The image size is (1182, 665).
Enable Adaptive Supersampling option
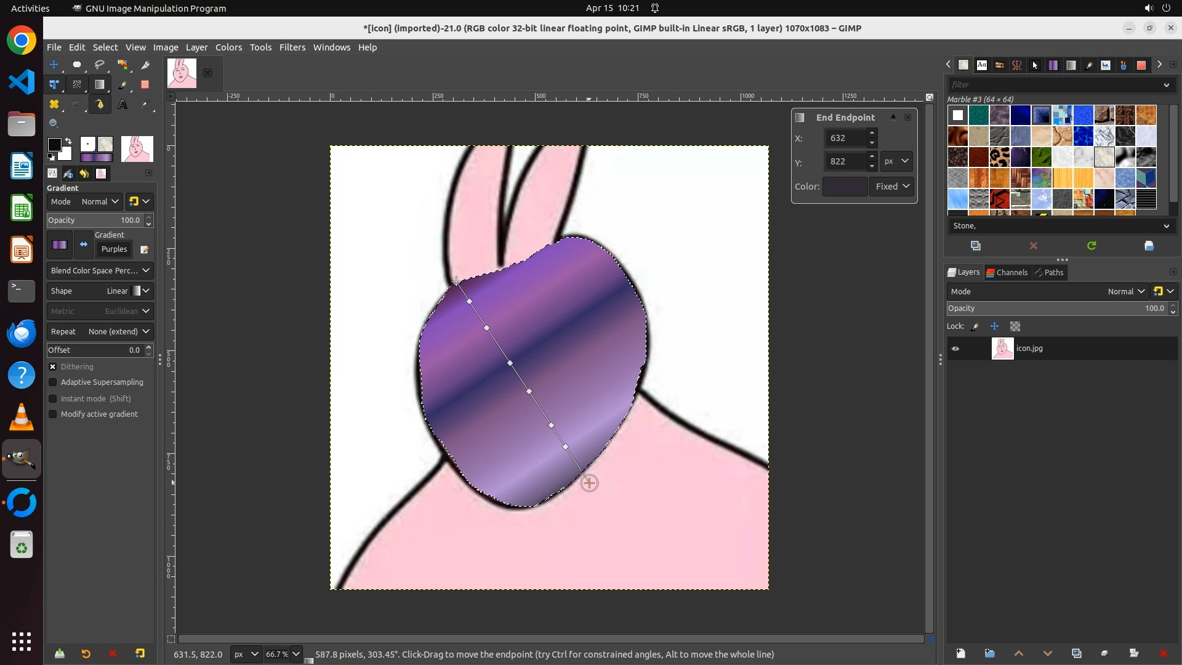coord(53,382)
